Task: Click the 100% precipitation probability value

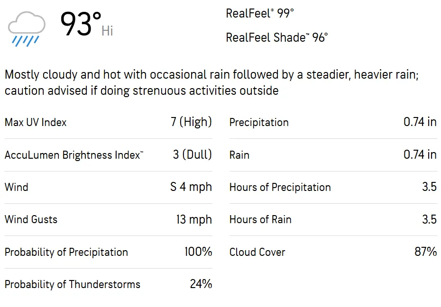Action: coord(198,252)
